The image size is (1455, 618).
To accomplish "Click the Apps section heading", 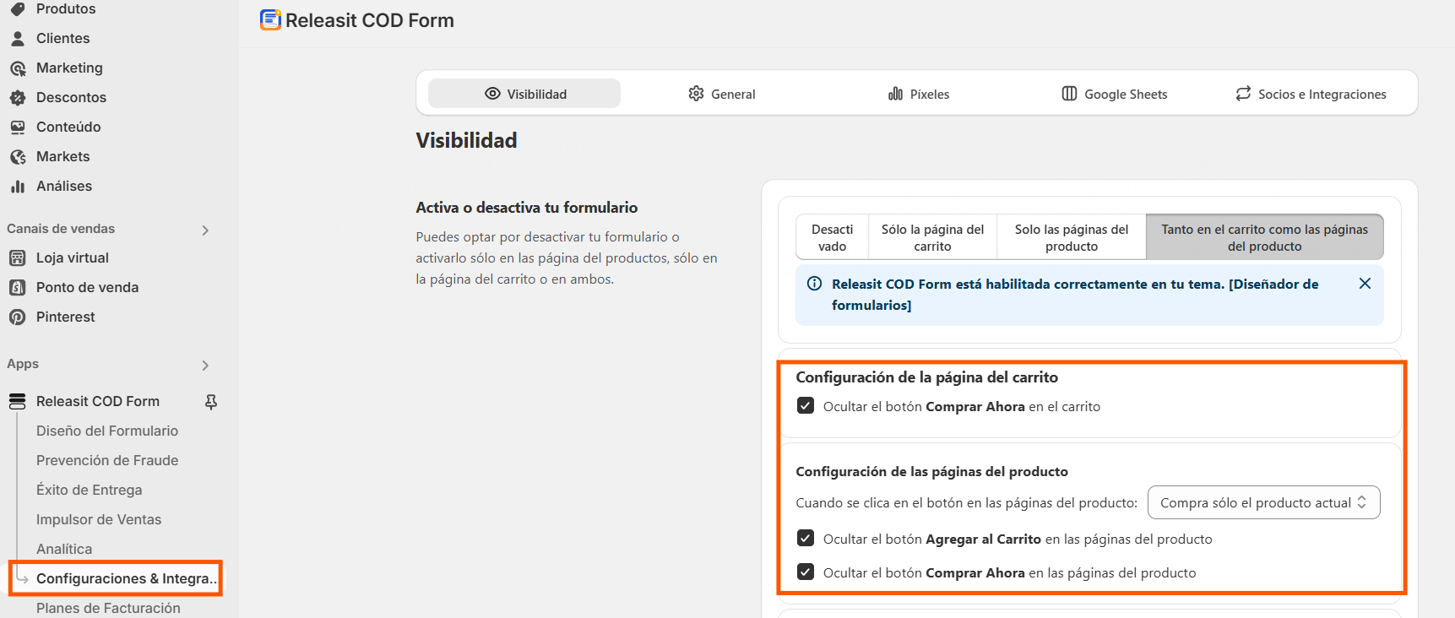I will coord(23,364).
